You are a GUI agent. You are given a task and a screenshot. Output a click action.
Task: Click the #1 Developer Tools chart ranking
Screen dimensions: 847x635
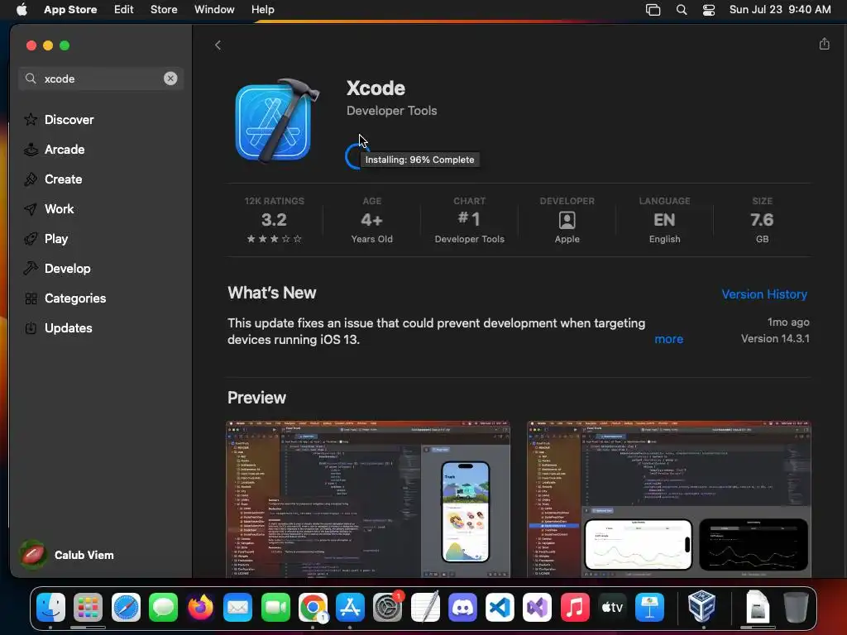[469, 220]
